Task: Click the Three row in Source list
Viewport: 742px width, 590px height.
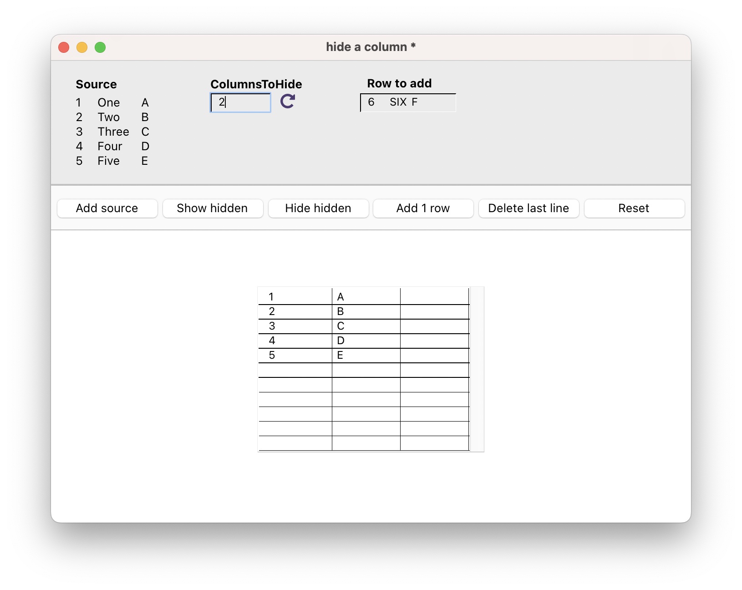Action: (x=113, y=132)
